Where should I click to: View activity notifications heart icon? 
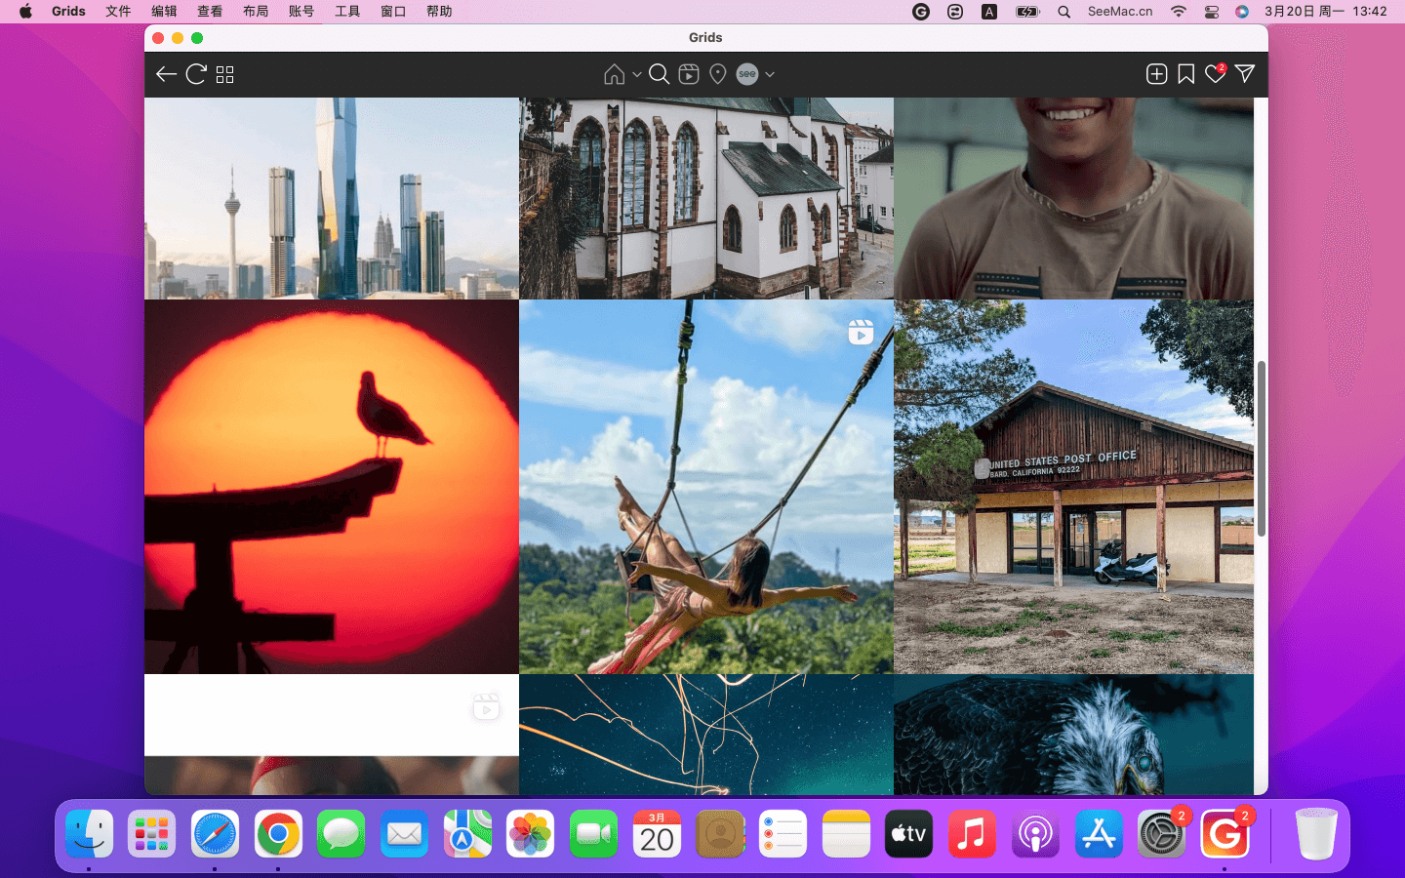pos(1215,74)
